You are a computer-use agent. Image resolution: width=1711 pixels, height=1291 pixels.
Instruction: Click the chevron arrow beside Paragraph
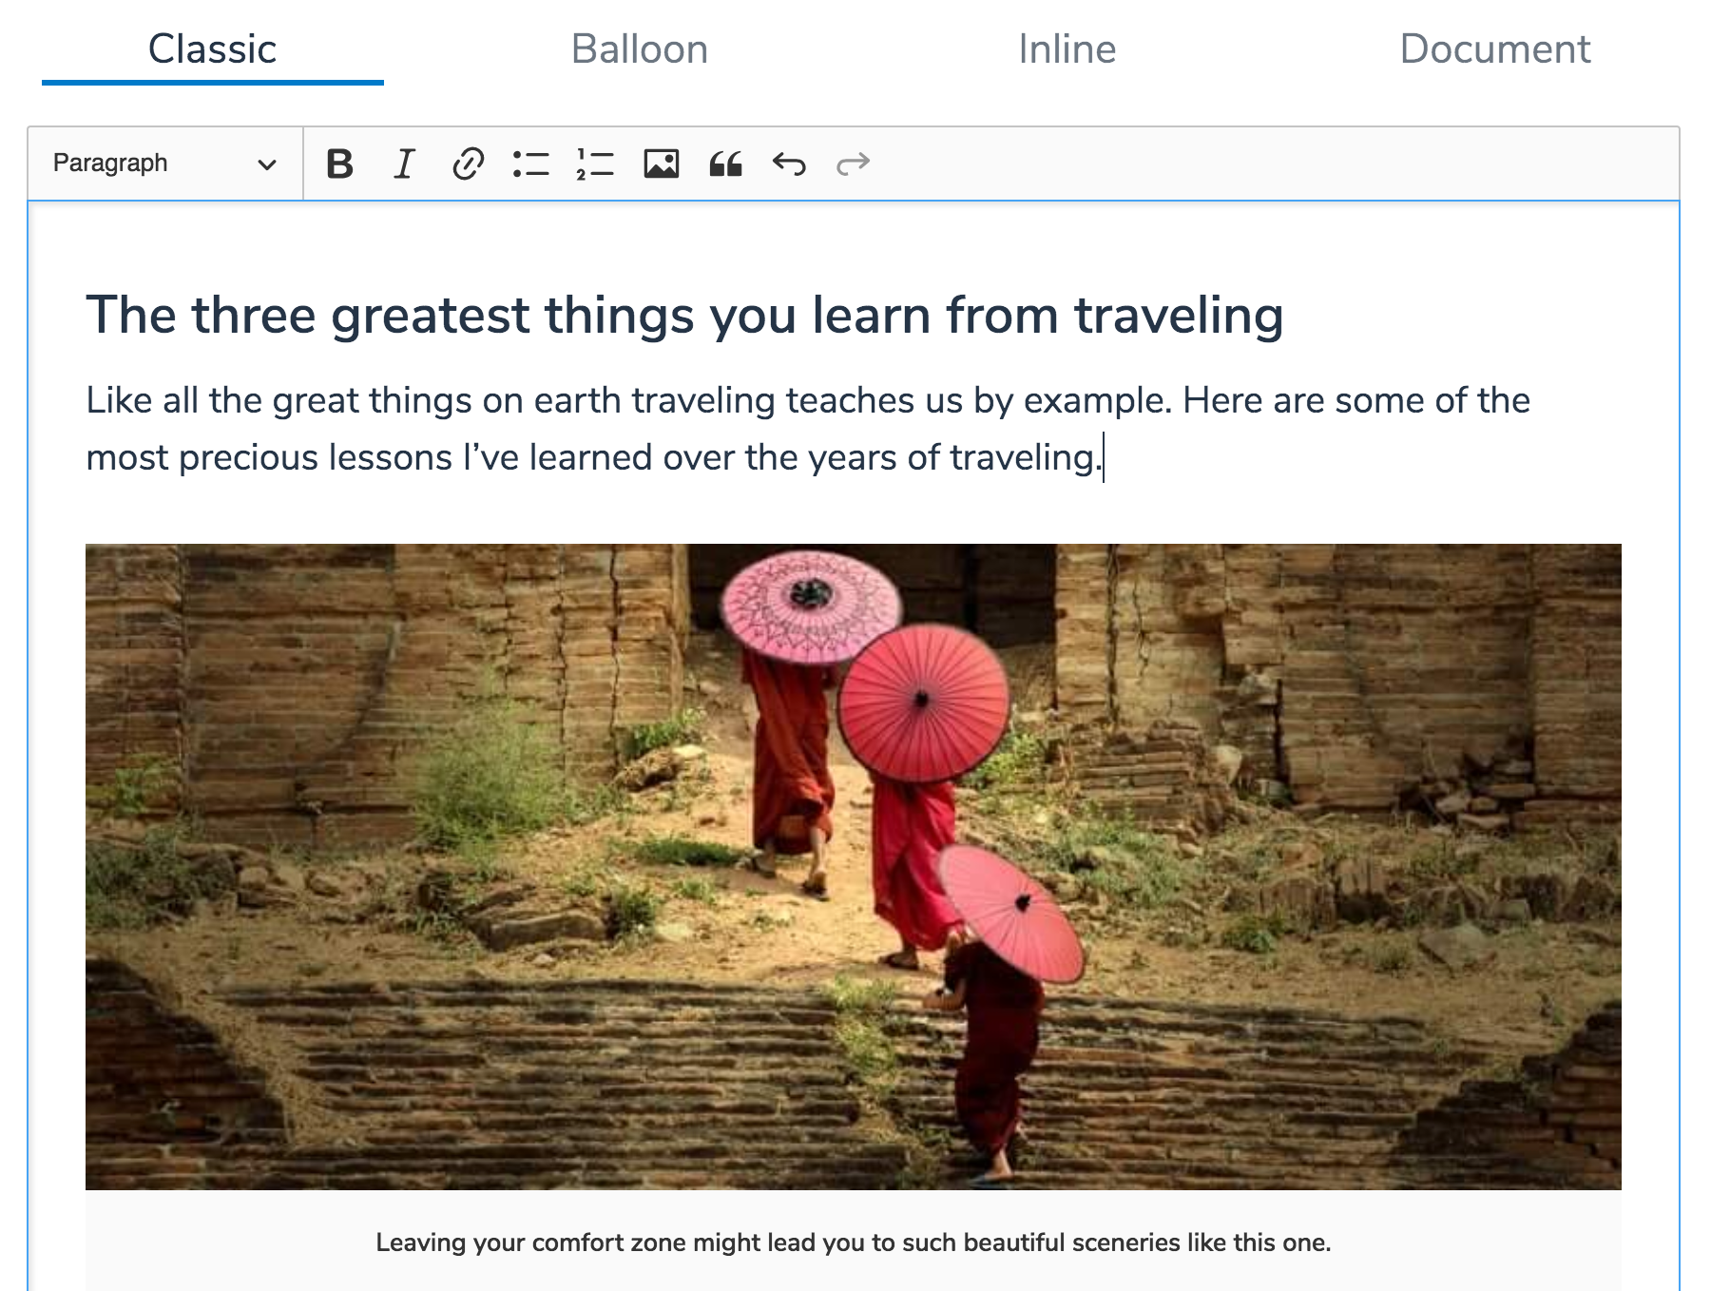tap(267, 164)
